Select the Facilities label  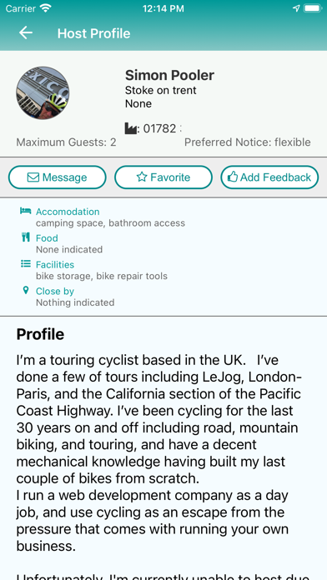pyautogui.click(x=55, y=264)
